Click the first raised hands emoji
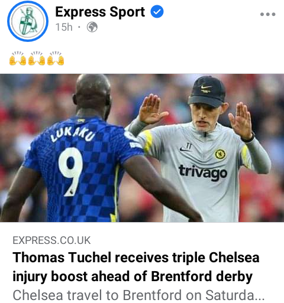The height and width of the screenshot is (303, 284). tap(18, 58)
